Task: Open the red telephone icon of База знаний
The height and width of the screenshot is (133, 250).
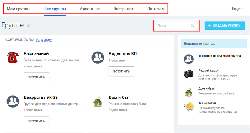Action: tap(13, 58)
